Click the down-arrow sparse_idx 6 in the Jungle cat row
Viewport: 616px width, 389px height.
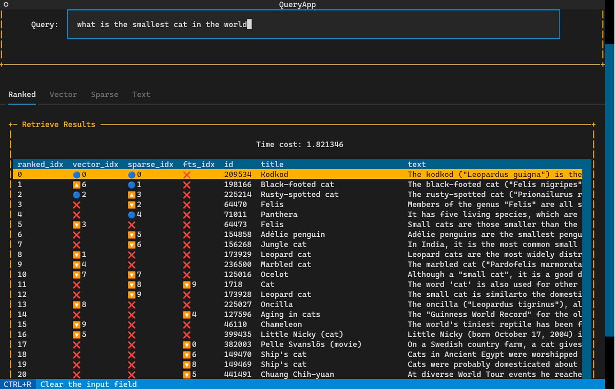[x=134, y=244]
